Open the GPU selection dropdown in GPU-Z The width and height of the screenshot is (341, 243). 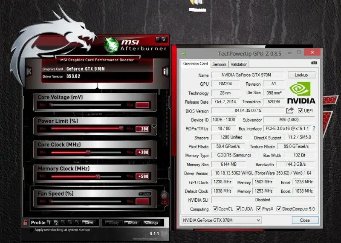(221, 220)
